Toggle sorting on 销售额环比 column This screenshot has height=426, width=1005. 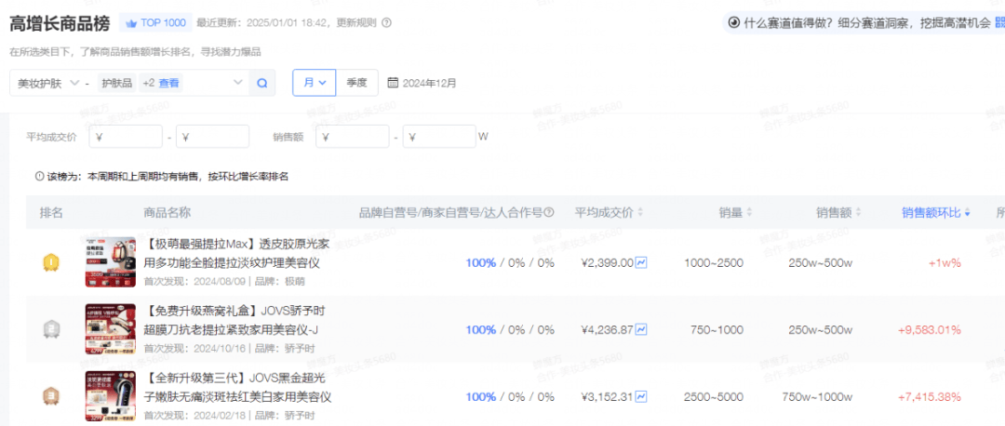[967, 212]
